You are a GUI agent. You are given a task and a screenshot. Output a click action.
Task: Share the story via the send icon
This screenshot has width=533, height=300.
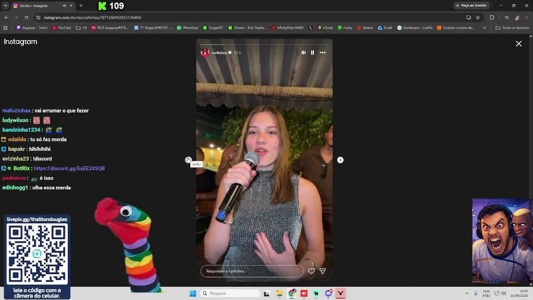point(322,271)
